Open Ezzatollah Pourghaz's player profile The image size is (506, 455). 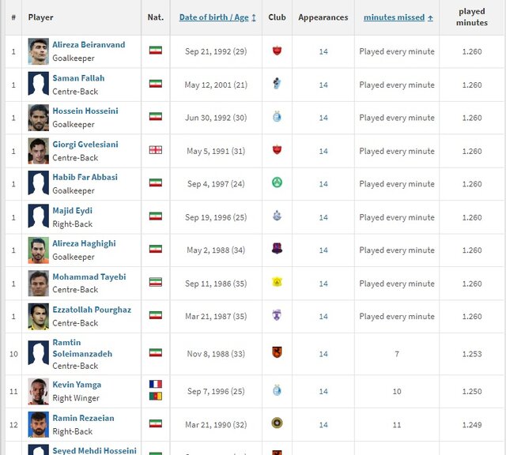[91, 310]
